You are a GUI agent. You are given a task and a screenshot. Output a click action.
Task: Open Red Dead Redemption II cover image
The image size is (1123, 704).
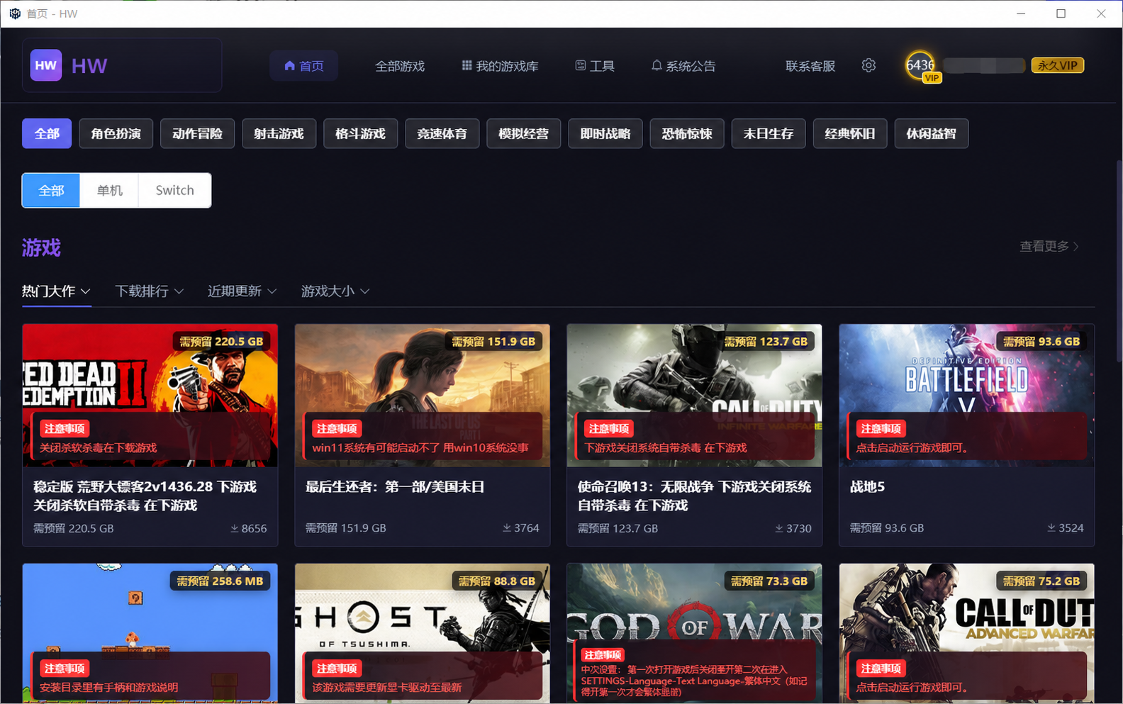coord(150,396)
